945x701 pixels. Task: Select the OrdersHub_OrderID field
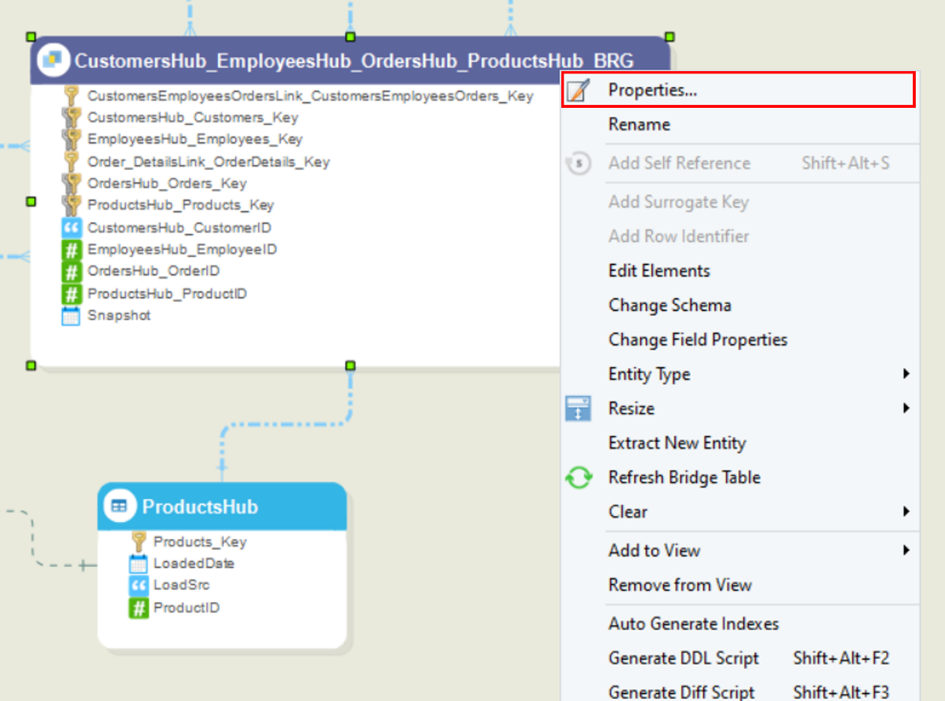pyautogui.click(x=153, y=271)
